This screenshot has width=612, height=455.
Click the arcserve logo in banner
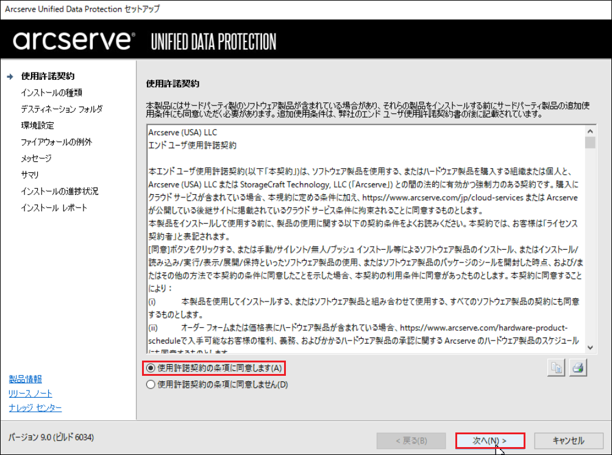click(74, 41)
